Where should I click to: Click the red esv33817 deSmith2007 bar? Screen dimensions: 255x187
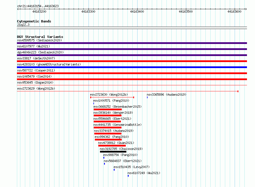click(132, 61)
